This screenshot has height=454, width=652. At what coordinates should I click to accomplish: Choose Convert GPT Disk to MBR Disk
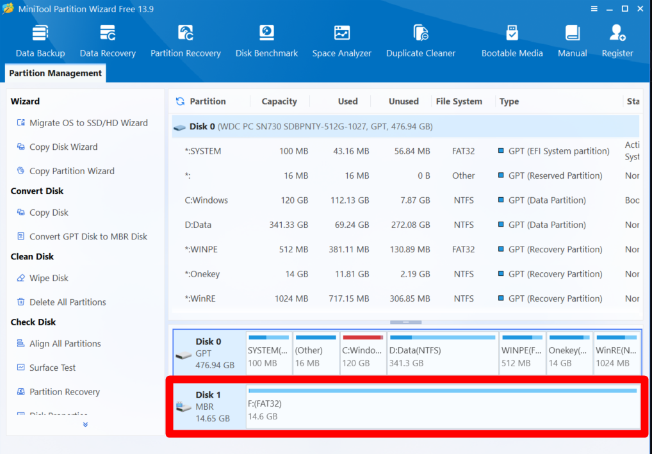click(x=82, y=236)
